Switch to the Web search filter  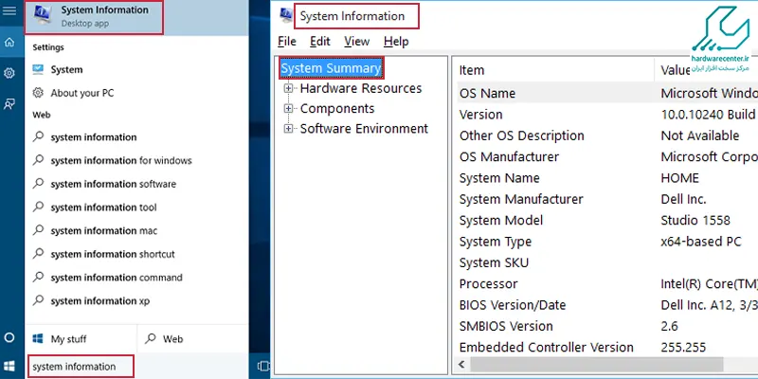[x=193, y=339]
